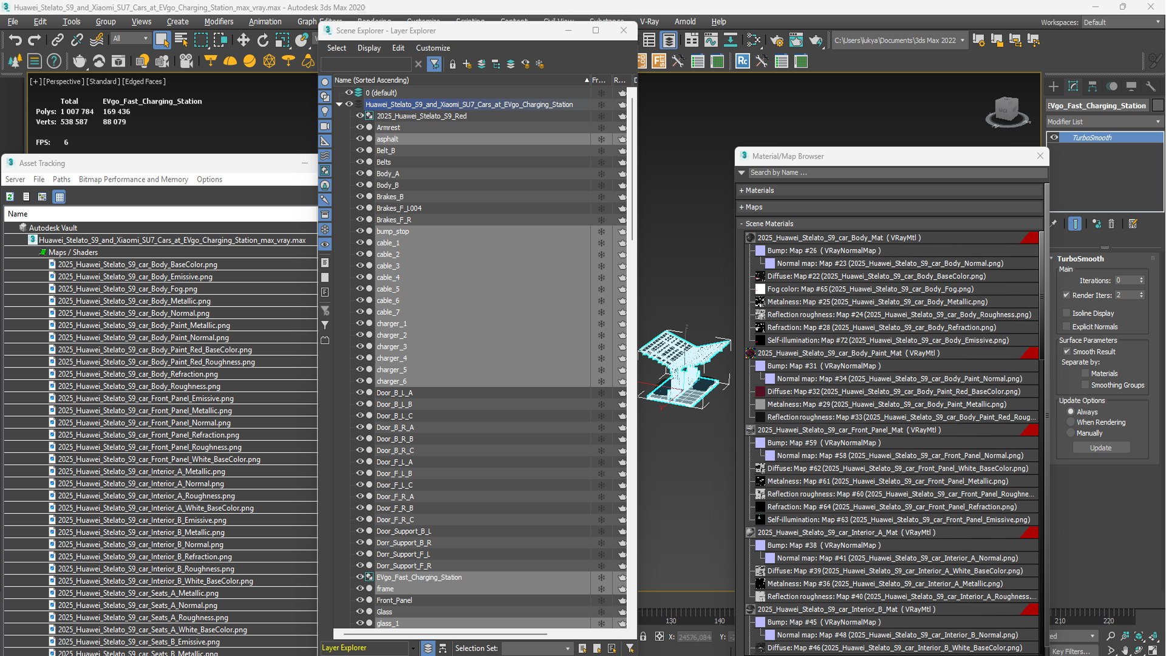Click the white Fog color map swatch
Screen dimensions: 1166x656
(760, 289)
